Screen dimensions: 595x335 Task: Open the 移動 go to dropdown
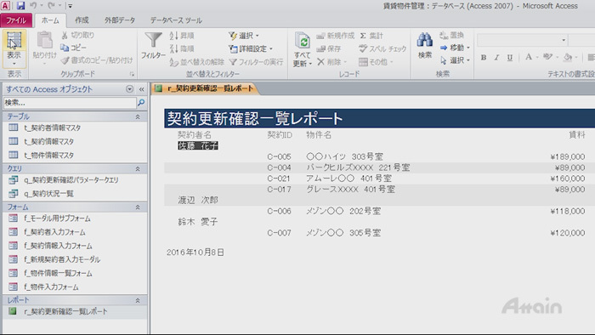455,48
